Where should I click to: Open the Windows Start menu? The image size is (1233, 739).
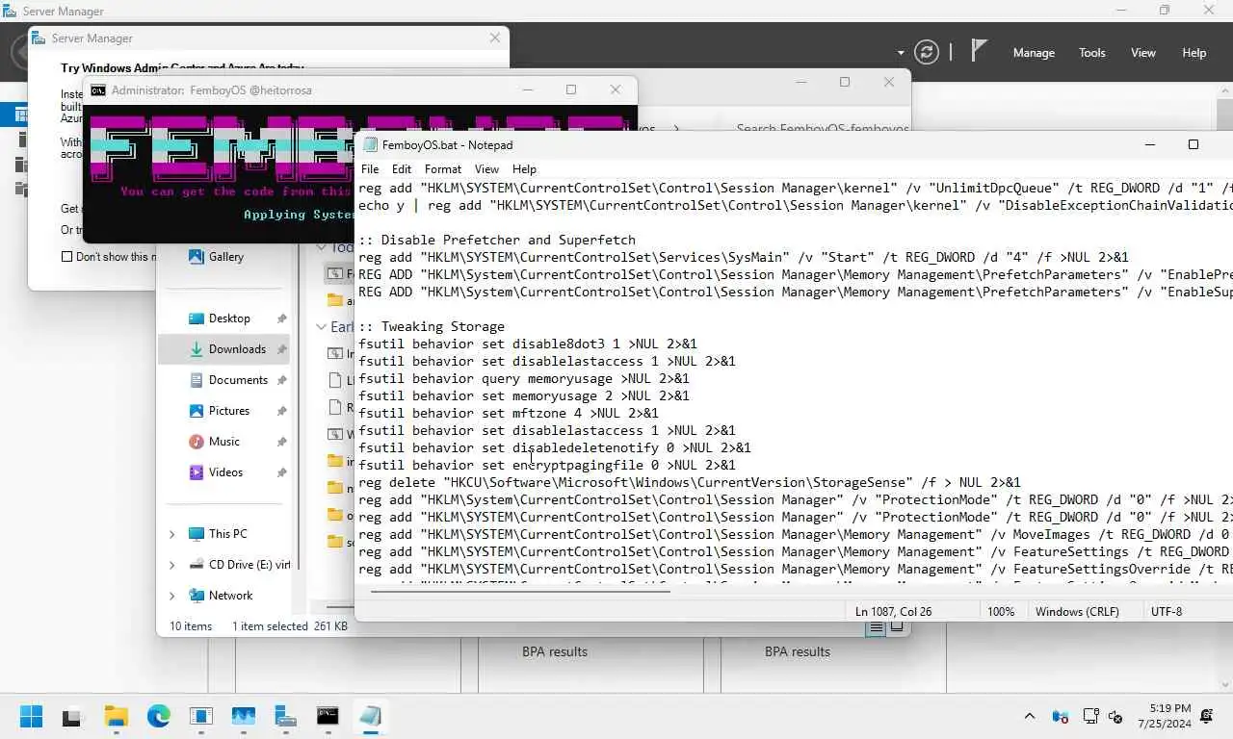(31, 717)
